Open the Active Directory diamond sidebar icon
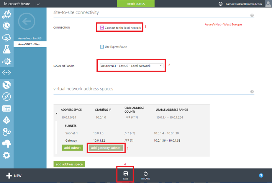The image size is (272, 183). coord(6,120)
